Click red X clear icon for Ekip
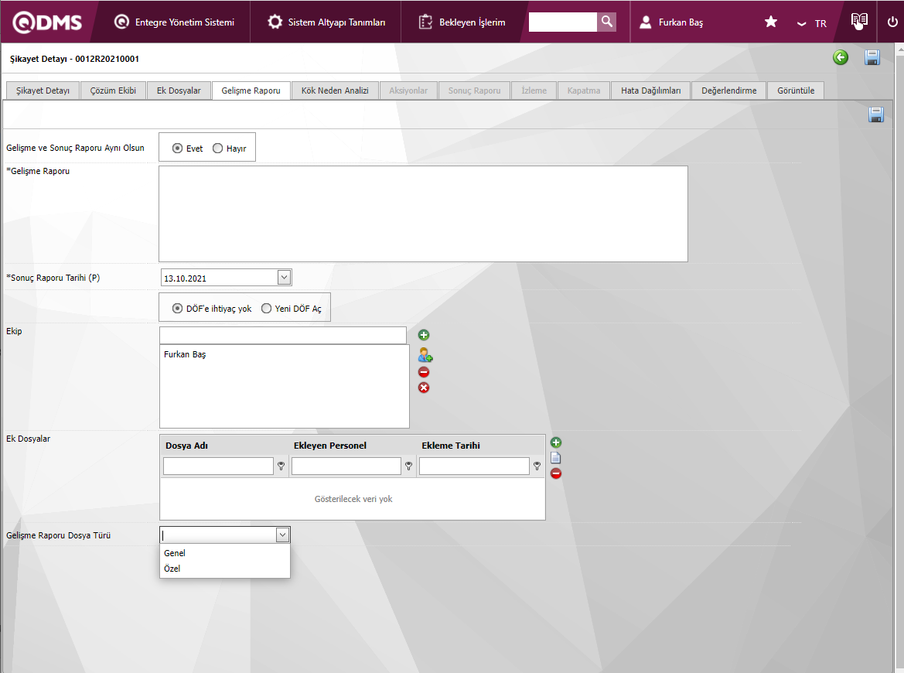The image size is (904, 673). [424, 388]
